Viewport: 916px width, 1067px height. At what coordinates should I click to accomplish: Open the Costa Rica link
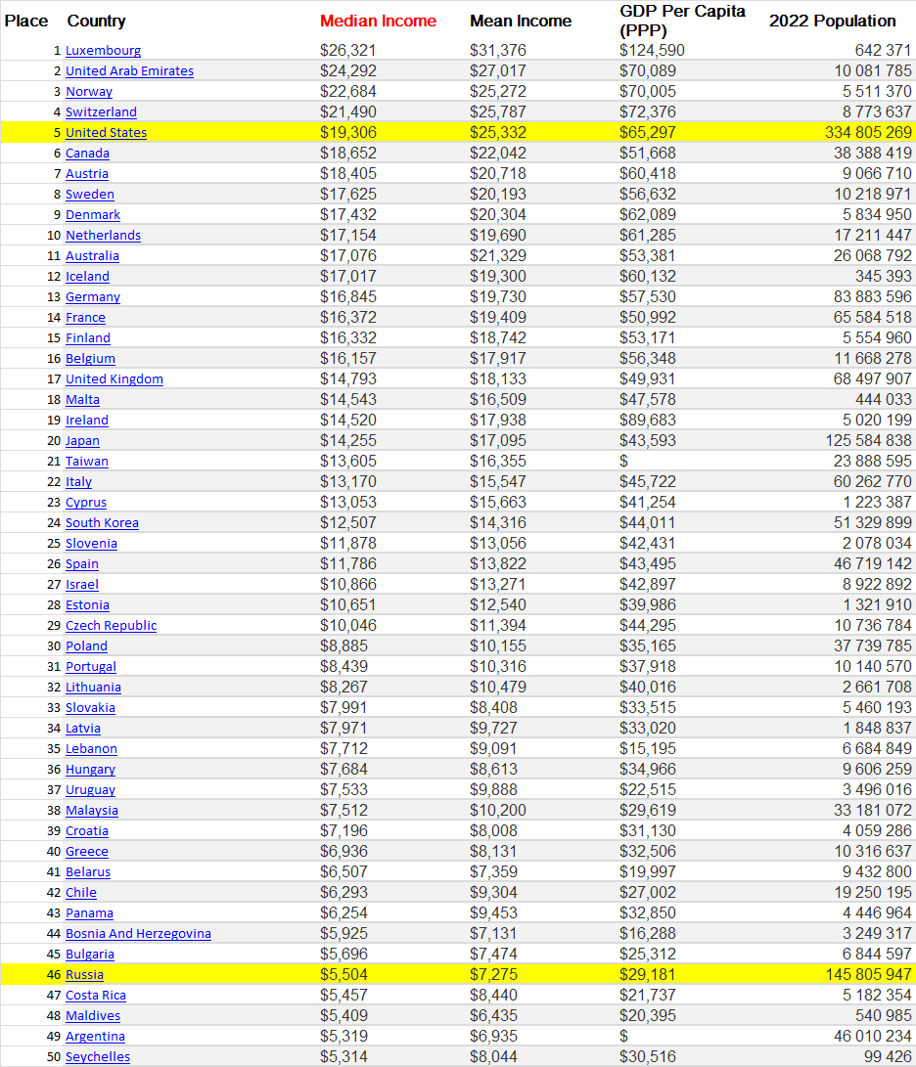tap(95, 996)
